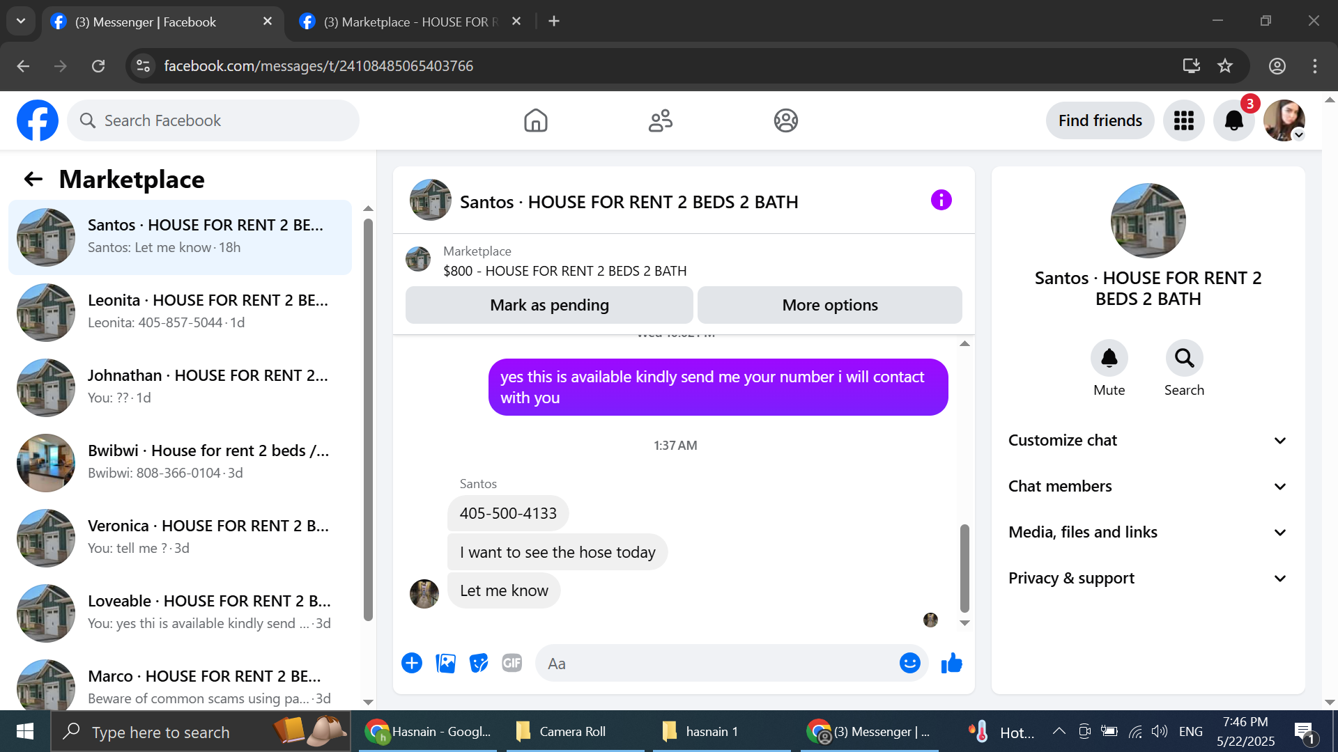
Task: Expand Media, files and links section
Action: 1148,533
